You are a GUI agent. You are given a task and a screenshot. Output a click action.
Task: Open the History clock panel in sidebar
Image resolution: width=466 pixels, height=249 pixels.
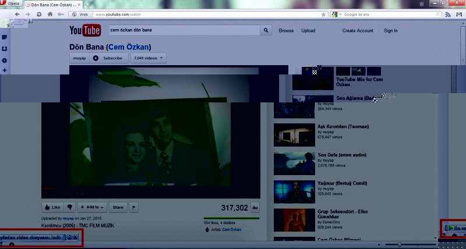pos(5,61)
